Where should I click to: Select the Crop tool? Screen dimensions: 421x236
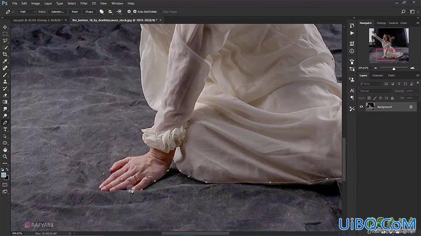tap(5, 55)
